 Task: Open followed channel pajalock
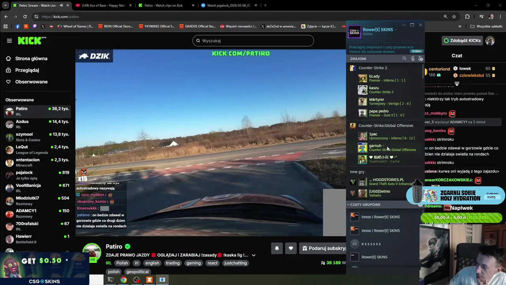pos(37,175)
